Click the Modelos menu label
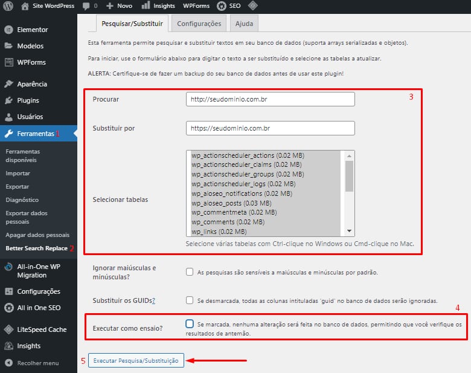 click(x=30, y=46)
